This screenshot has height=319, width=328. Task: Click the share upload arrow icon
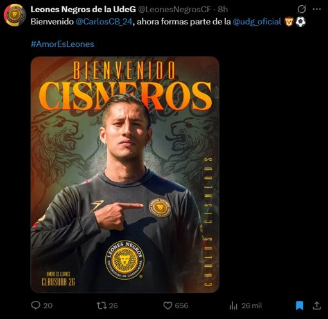tap(317, 305)
